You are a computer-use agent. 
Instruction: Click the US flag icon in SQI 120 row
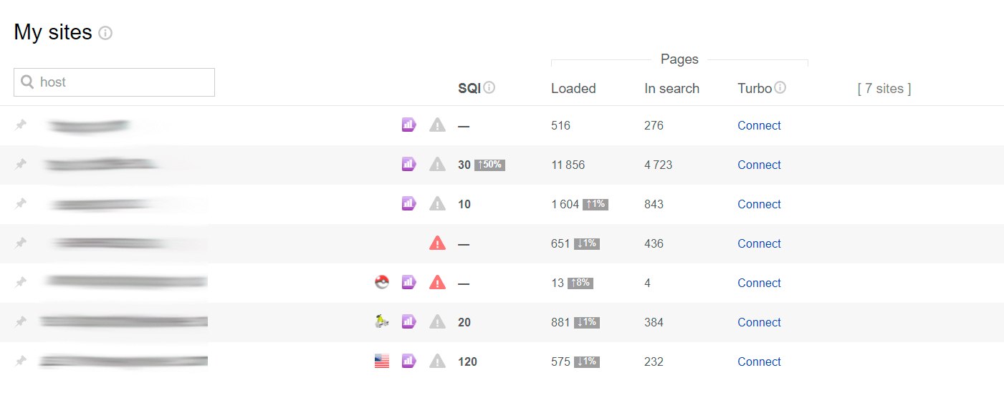(382, 361)
